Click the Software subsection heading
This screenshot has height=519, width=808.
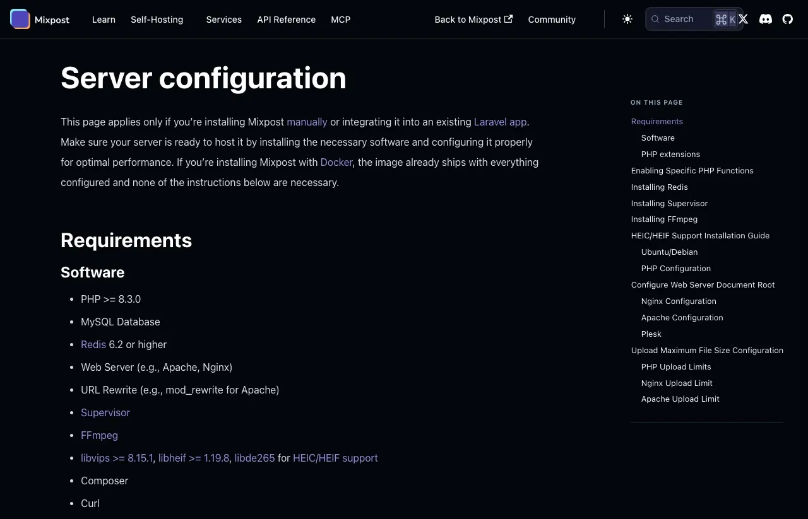[93, 272]
